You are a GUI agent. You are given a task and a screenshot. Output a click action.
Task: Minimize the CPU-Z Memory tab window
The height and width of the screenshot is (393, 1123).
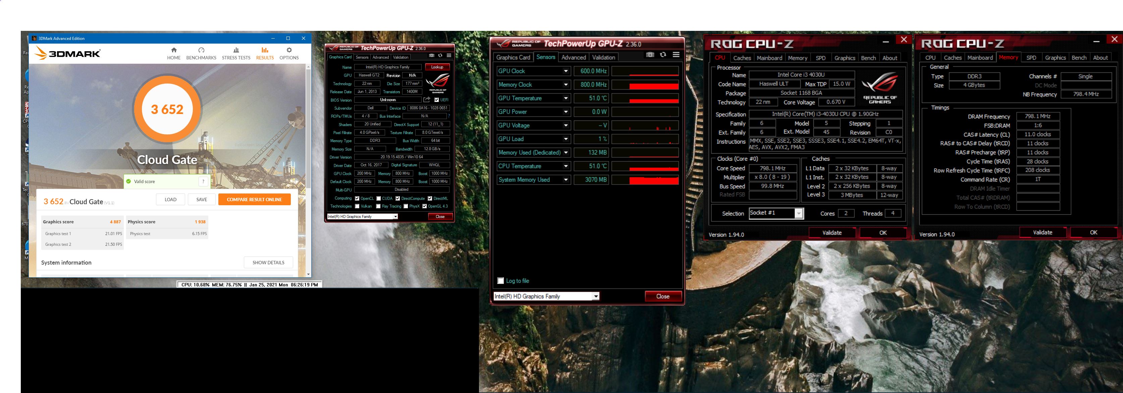click(x=1096, y=41)
